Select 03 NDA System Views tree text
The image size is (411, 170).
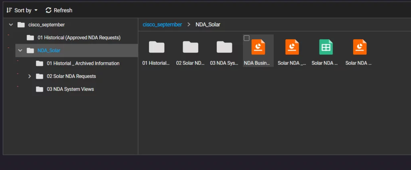(70, 89)
